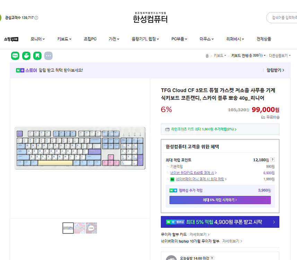Select the third thumbnail with speech bubble
This screenshot has height=260, width=297.
coord(91,228)
